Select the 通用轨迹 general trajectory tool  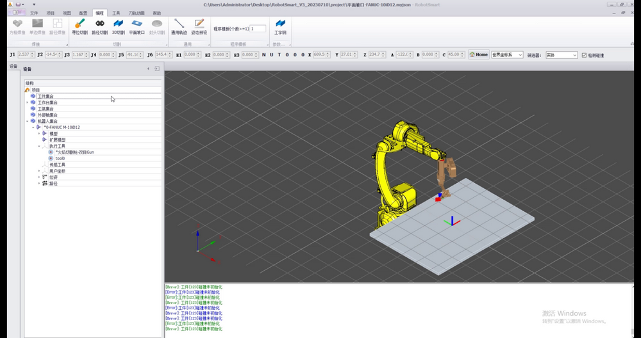pyautogui.click(x=179, y=24)
